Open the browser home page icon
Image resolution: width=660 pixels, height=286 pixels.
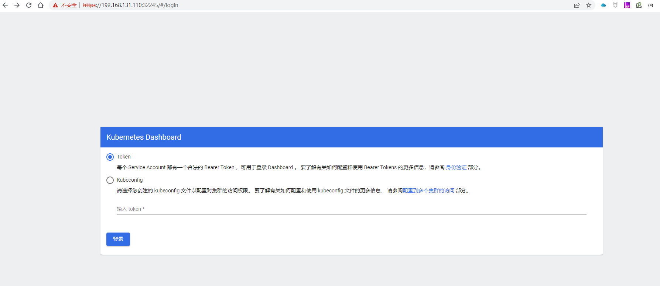click(41, 5)
